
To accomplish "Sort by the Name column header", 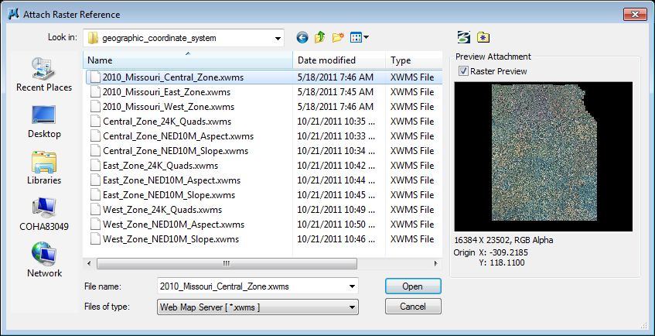I will 188,60.
